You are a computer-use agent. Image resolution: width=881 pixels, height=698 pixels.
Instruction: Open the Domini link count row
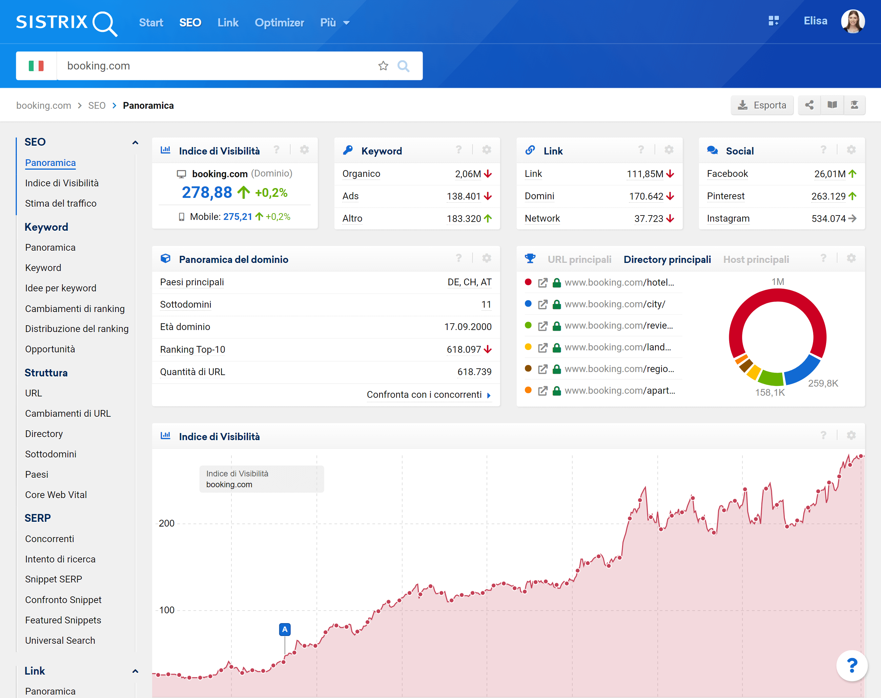[599, 196]
